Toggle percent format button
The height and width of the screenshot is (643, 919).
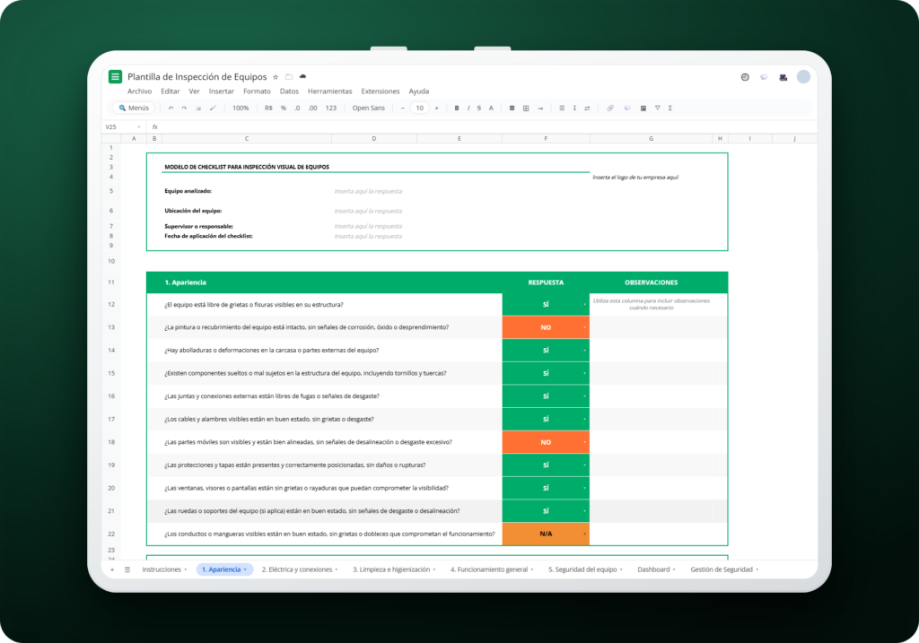pos(283,108)
